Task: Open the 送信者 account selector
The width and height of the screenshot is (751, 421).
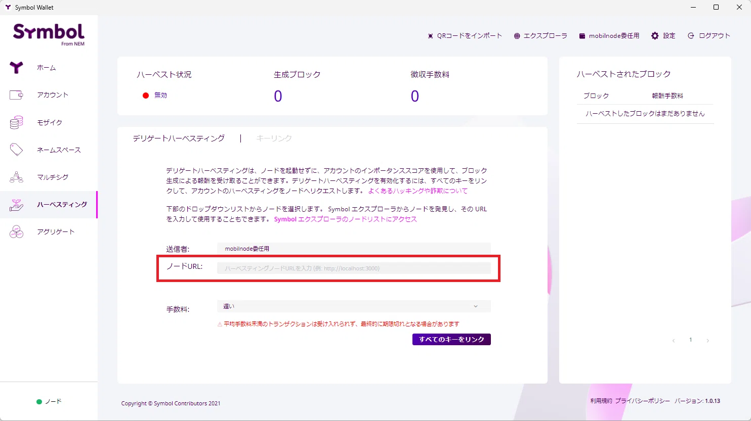Action: [x=354, y=249]
